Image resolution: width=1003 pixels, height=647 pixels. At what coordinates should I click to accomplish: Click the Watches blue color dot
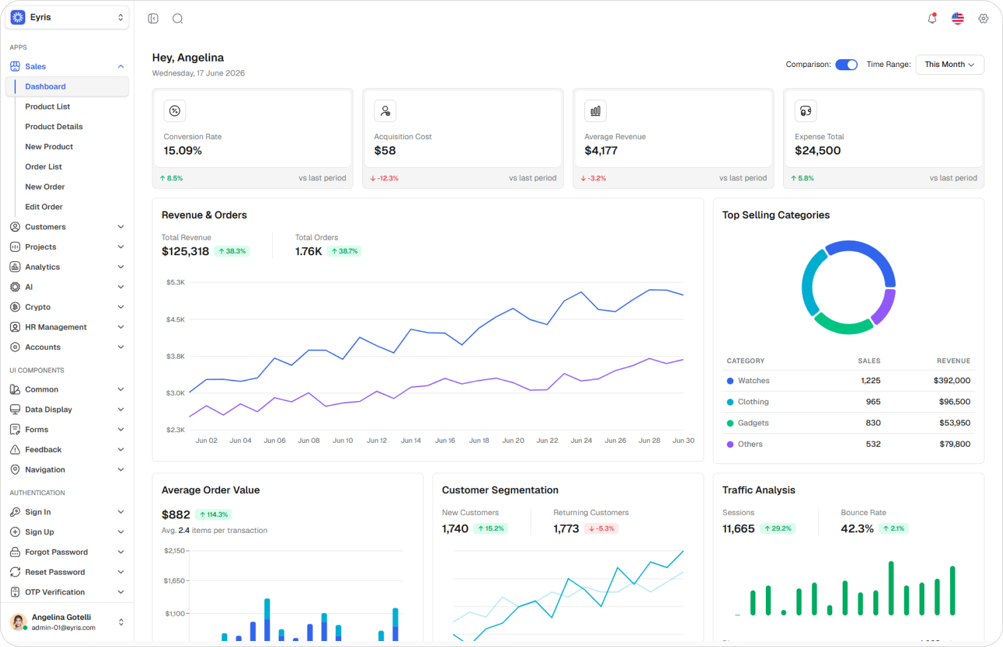click(x=730, y=381)
